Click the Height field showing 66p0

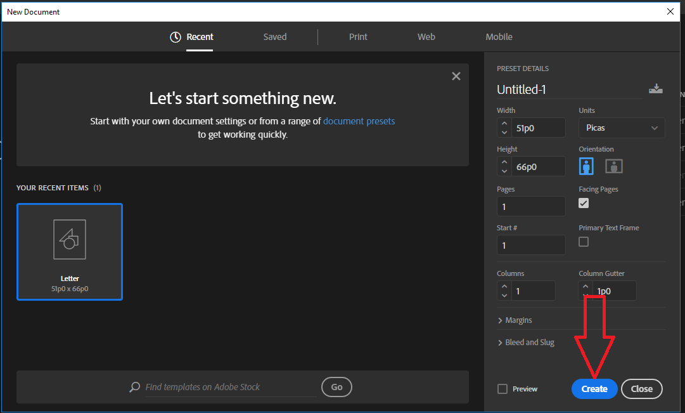[x=538, y=167]
